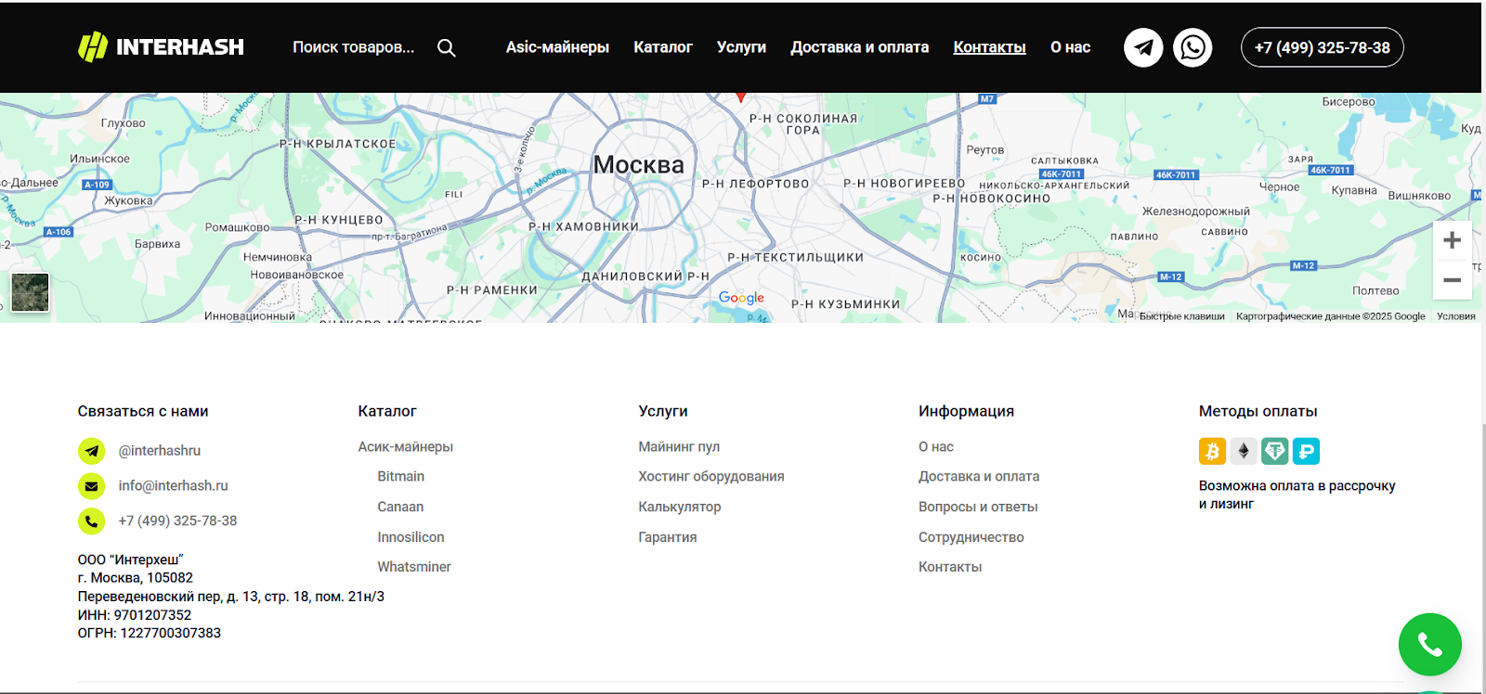Screen dimensions: 1486x694
Task: Open @interhashru Telegram link
Action: tap(160, 451)
